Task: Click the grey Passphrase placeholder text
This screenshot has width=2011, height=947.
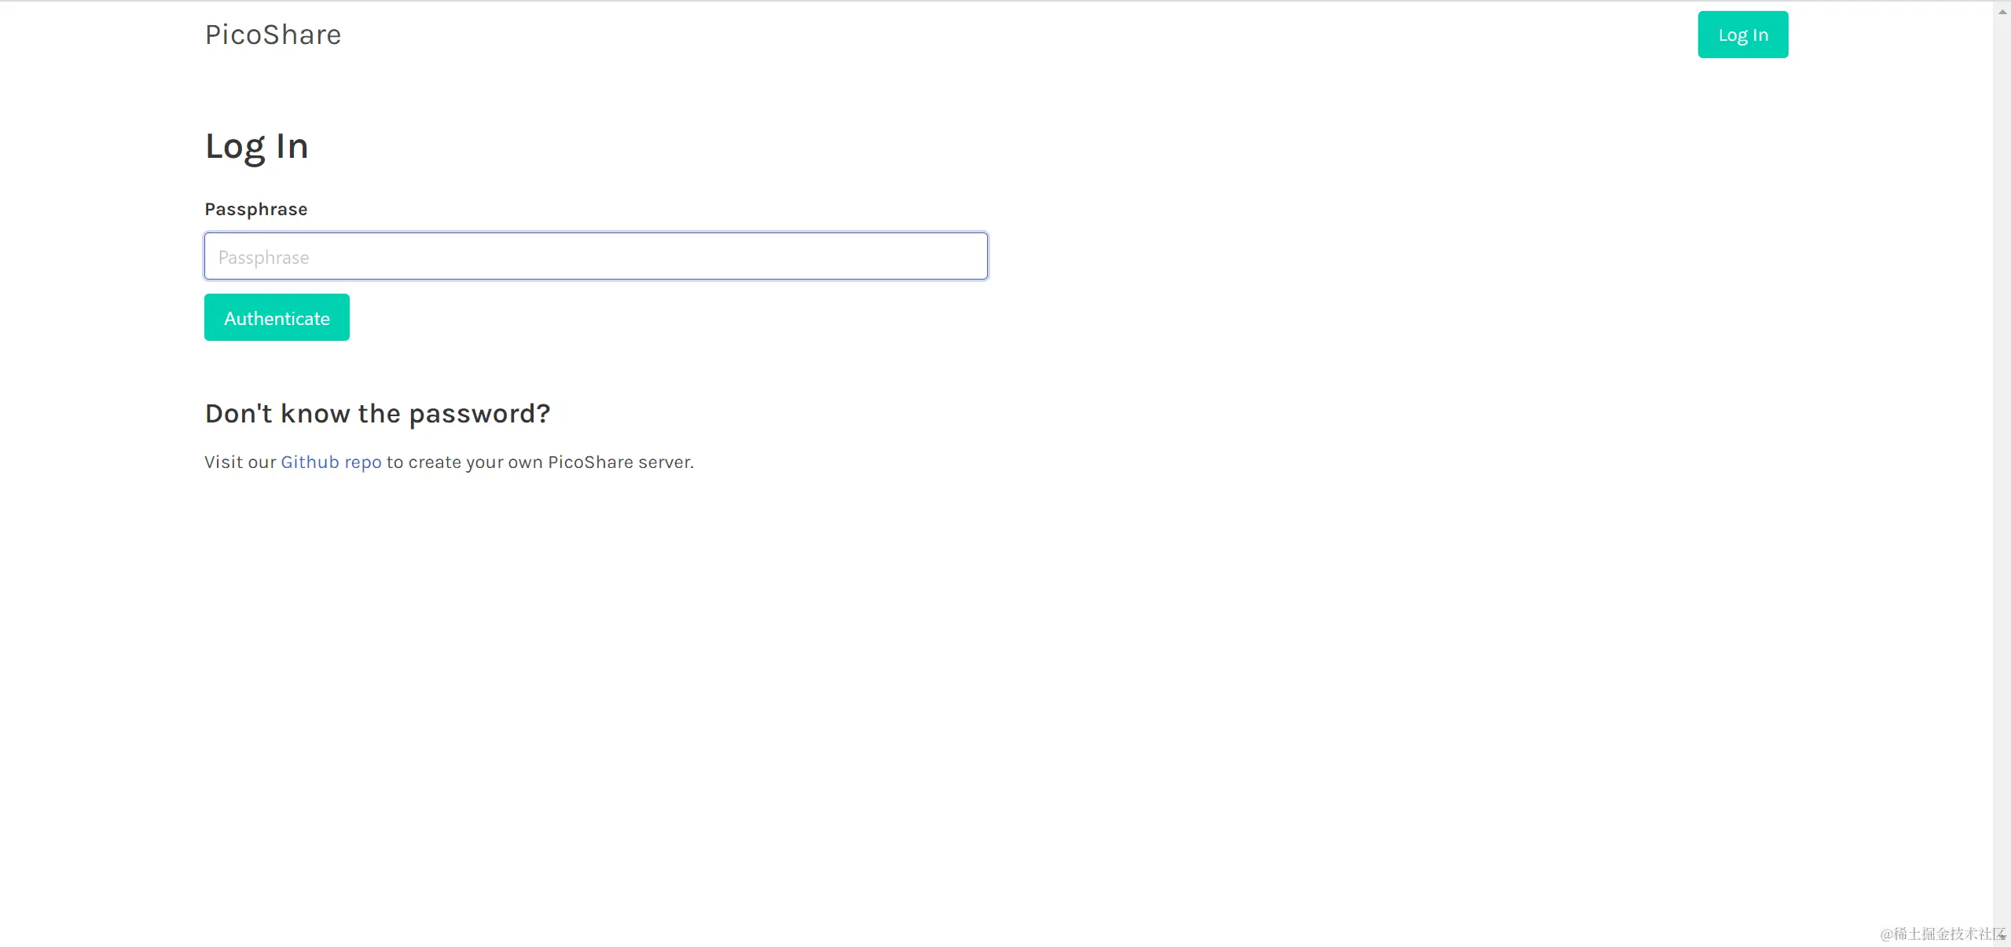Action: pyautogui.click(x=263, y=258)
